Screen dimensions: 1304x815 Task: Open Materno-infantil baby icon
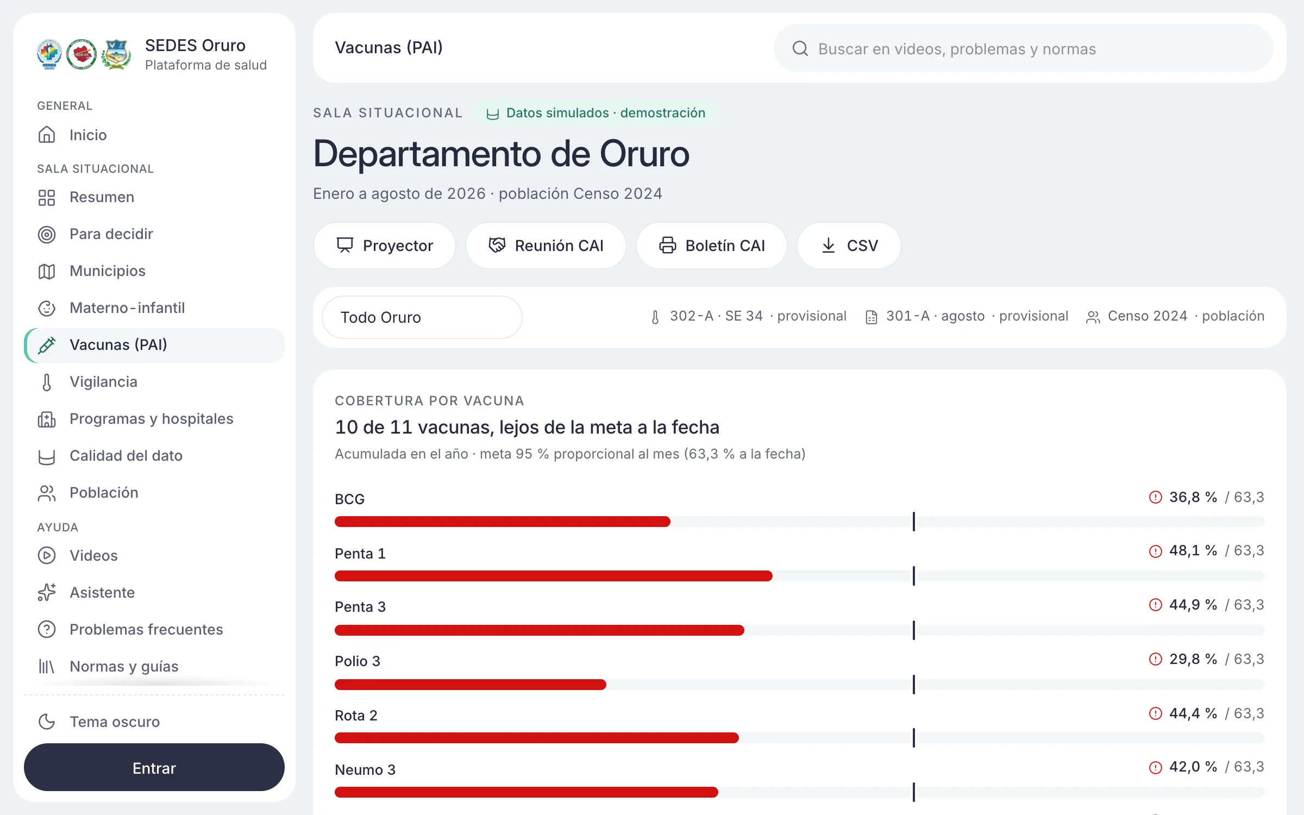[47, 308]
